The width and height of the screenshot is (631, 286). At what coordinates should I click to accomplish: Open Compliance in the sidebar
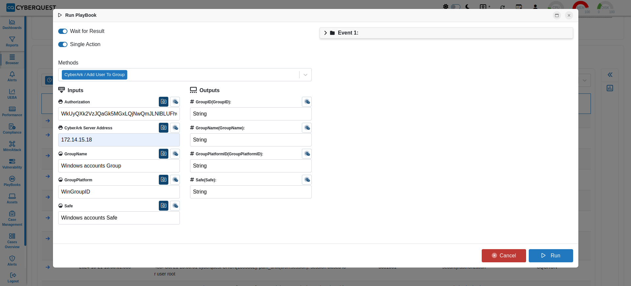[12, 129]
